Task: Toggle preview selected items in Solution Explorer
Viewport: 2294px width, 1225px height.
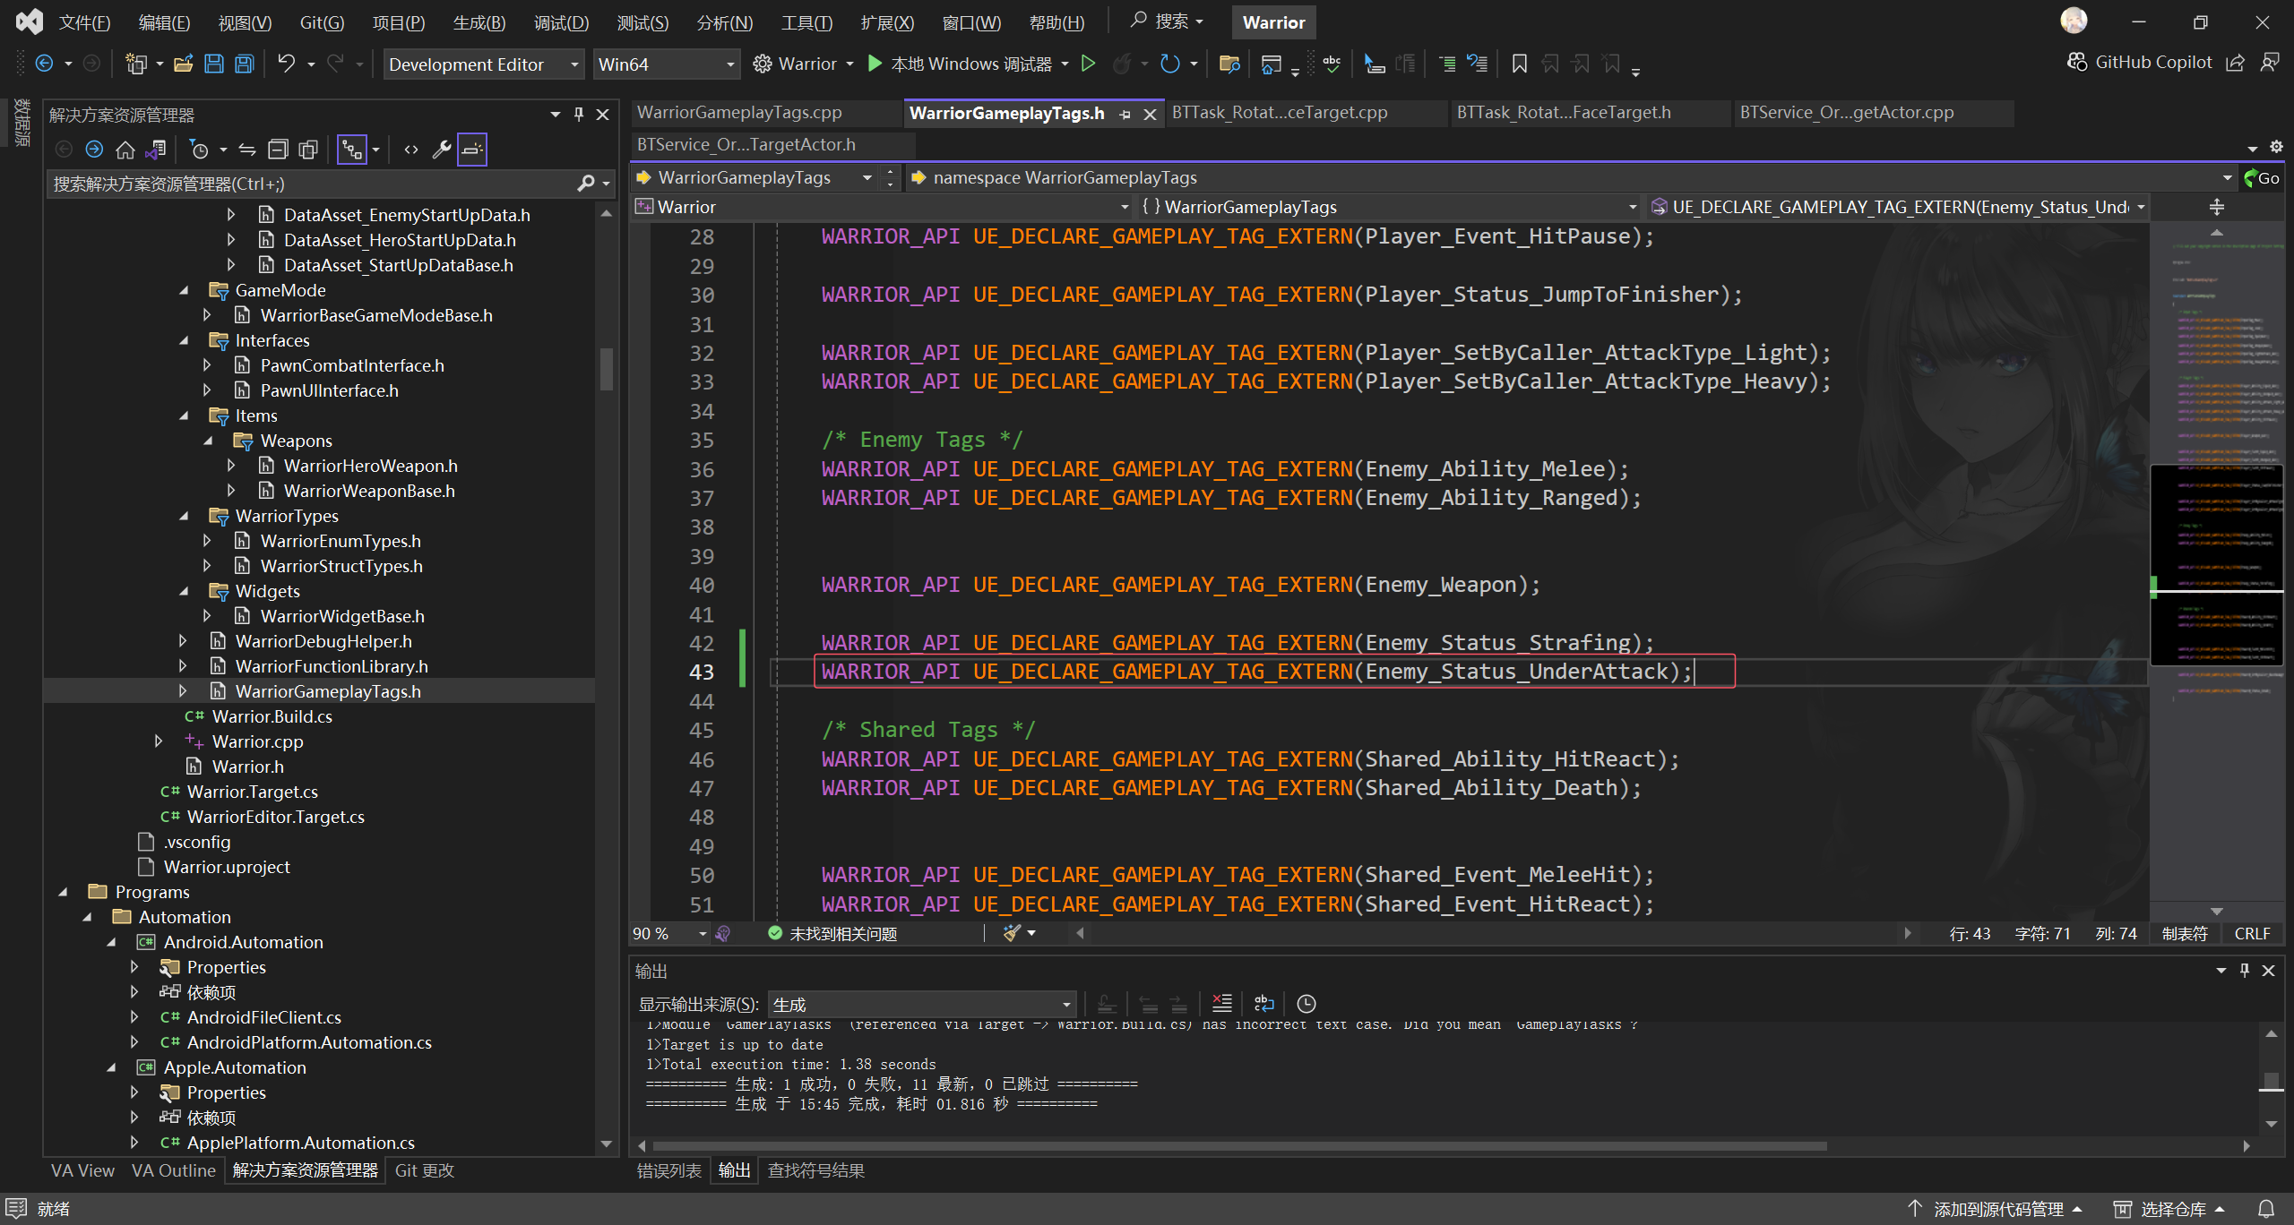Action: pyautogui.click(x=472, y=150)
